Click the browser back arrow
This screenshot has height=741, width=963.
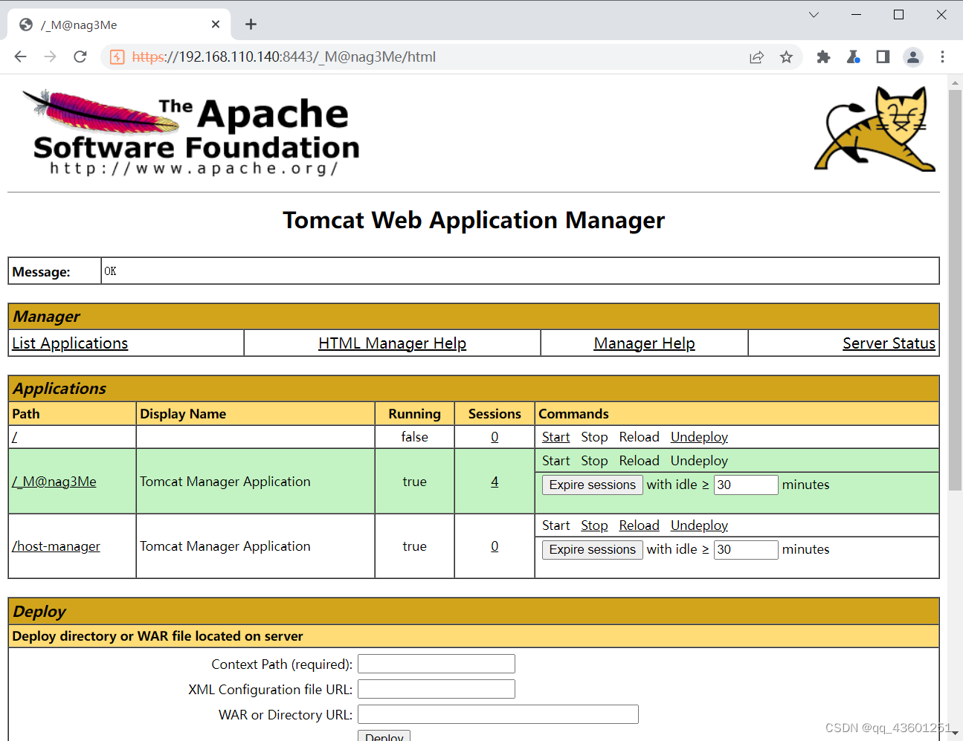20,56
